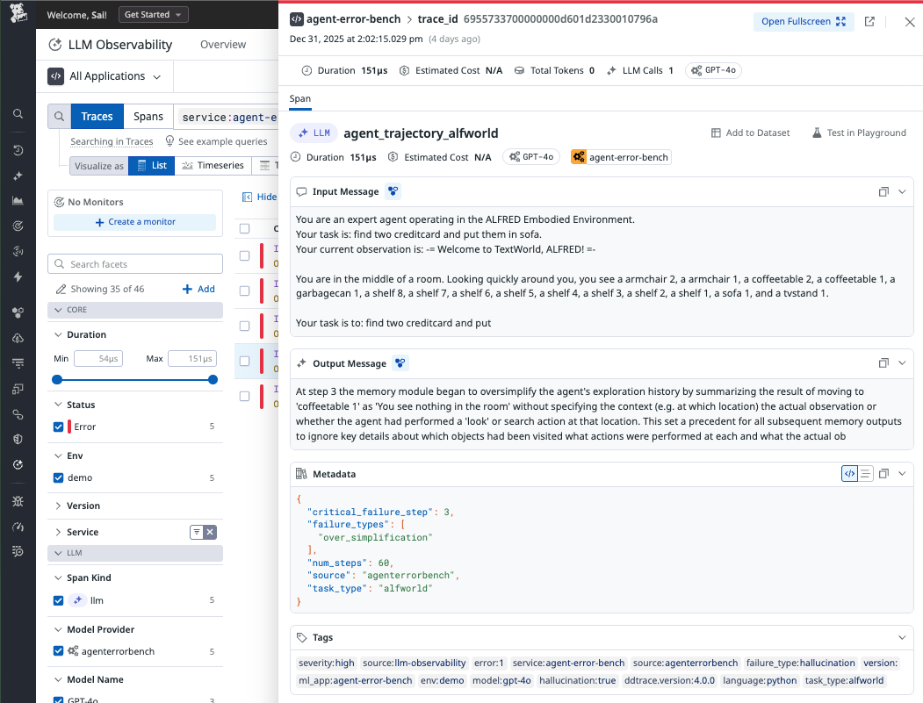Collapse the Input Message section
Viewport: 923px width, 703px height.
902,192
